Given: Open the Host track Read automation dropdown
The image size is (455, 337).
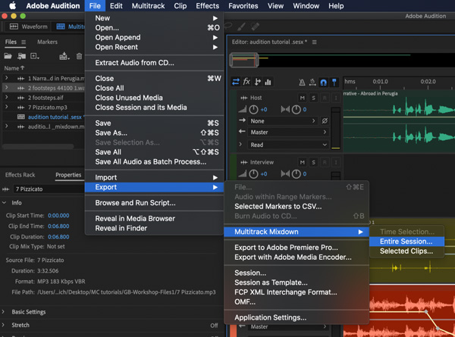Looking at the screenshot, I should click(x=288, y=145).
